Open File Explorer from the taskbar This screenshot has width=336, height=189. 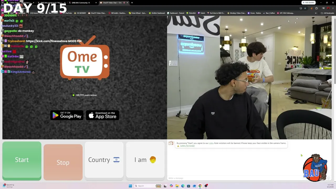[x=177, y=186]
